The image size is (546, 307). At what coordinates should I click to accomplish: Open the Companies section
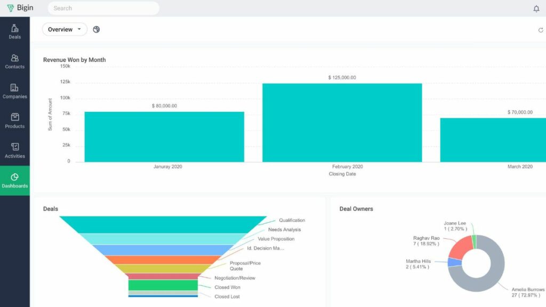coord(14,90)
